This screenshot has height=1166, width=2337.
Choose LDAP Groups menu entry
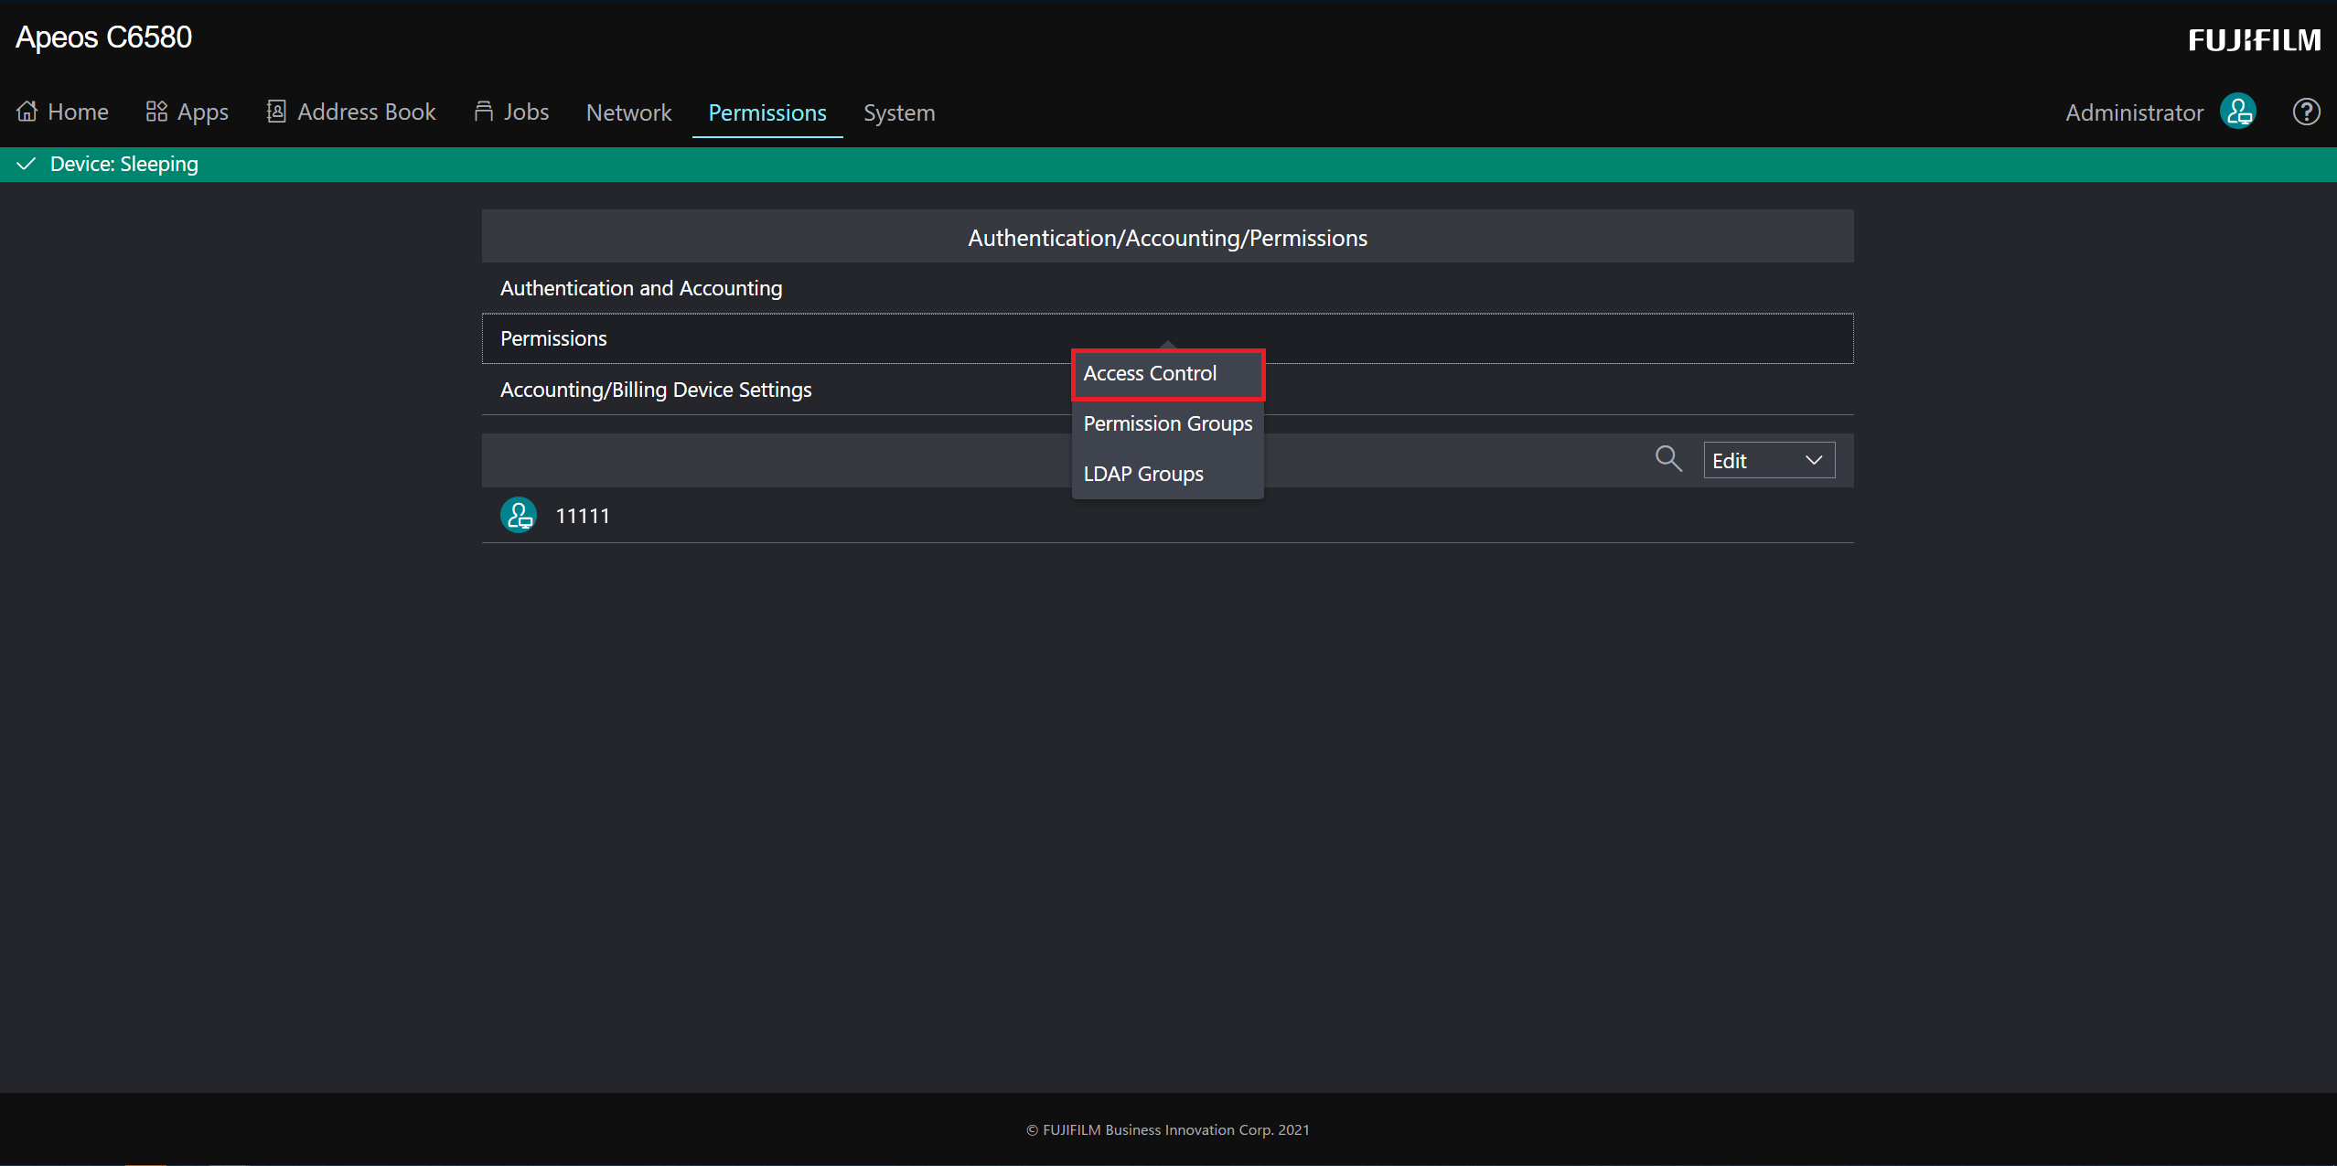click(x=1143, y=474)
